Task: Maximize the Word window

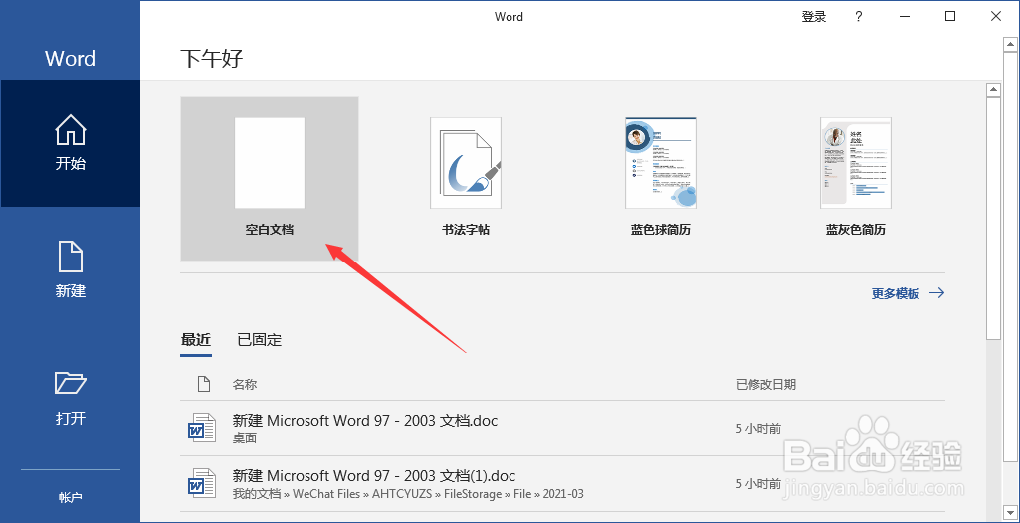Action: pos(950,17)
